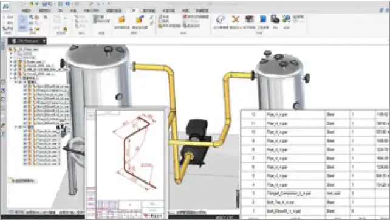Open the help icon at the ribbon's right end
The image size is (390, 220).
click(x=381, y=10)
